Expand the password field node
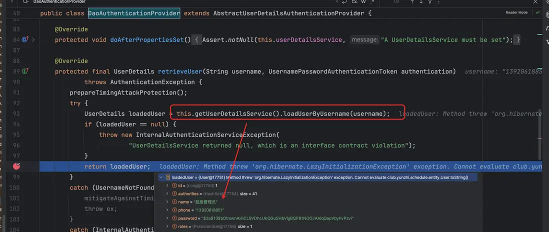Image resolution: width=549 pixels, height=232 pixels. [x=167, y=218]
